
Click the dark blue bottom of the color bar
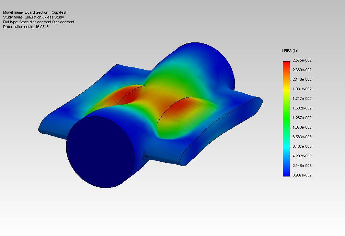[x=286, y=174]
